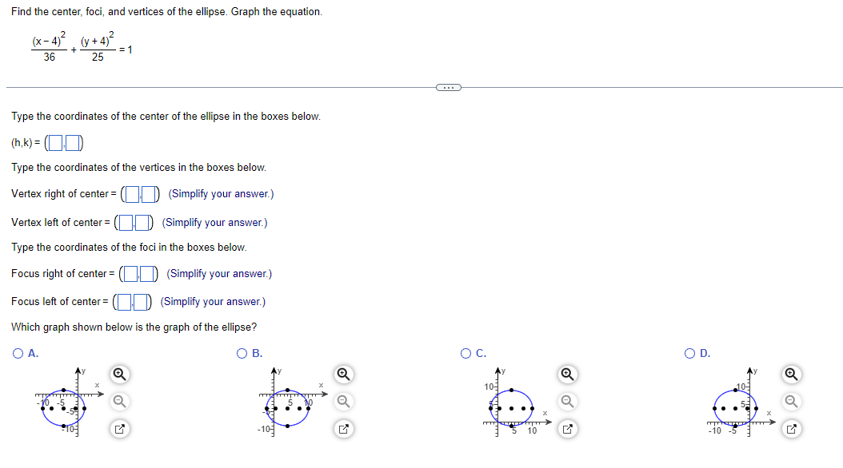Open graph D in enlarged view
The height and width of the screenshot is (468, 843).
click(x=791, y=429)
